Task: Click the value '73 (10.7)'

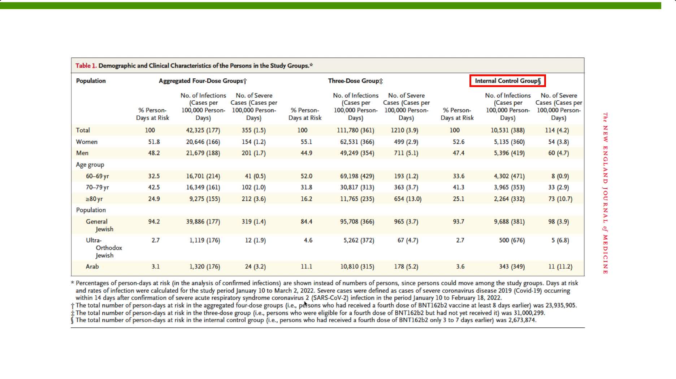Action: point(560,199)
